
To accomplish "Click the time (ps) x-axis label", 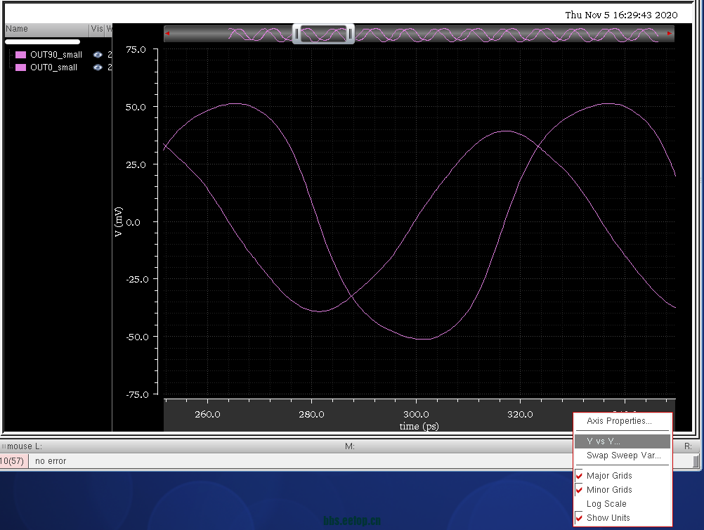I will (419, 426).
